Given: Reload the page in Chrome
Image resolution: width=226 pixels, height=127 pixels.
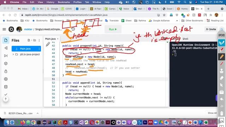Looking at the screenshot, I should coord(15,15).
